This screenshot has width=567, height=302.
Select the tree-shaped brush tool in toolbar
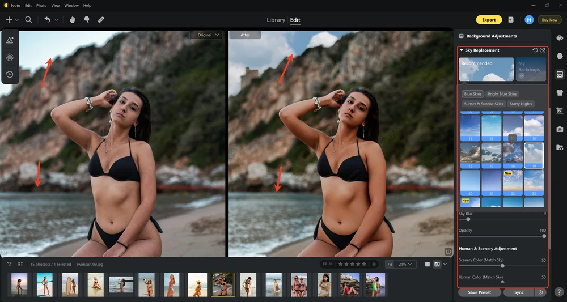tap(87, 20)
